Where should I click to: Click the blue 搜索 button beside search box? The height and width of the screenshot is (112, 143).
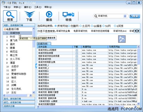135,16
